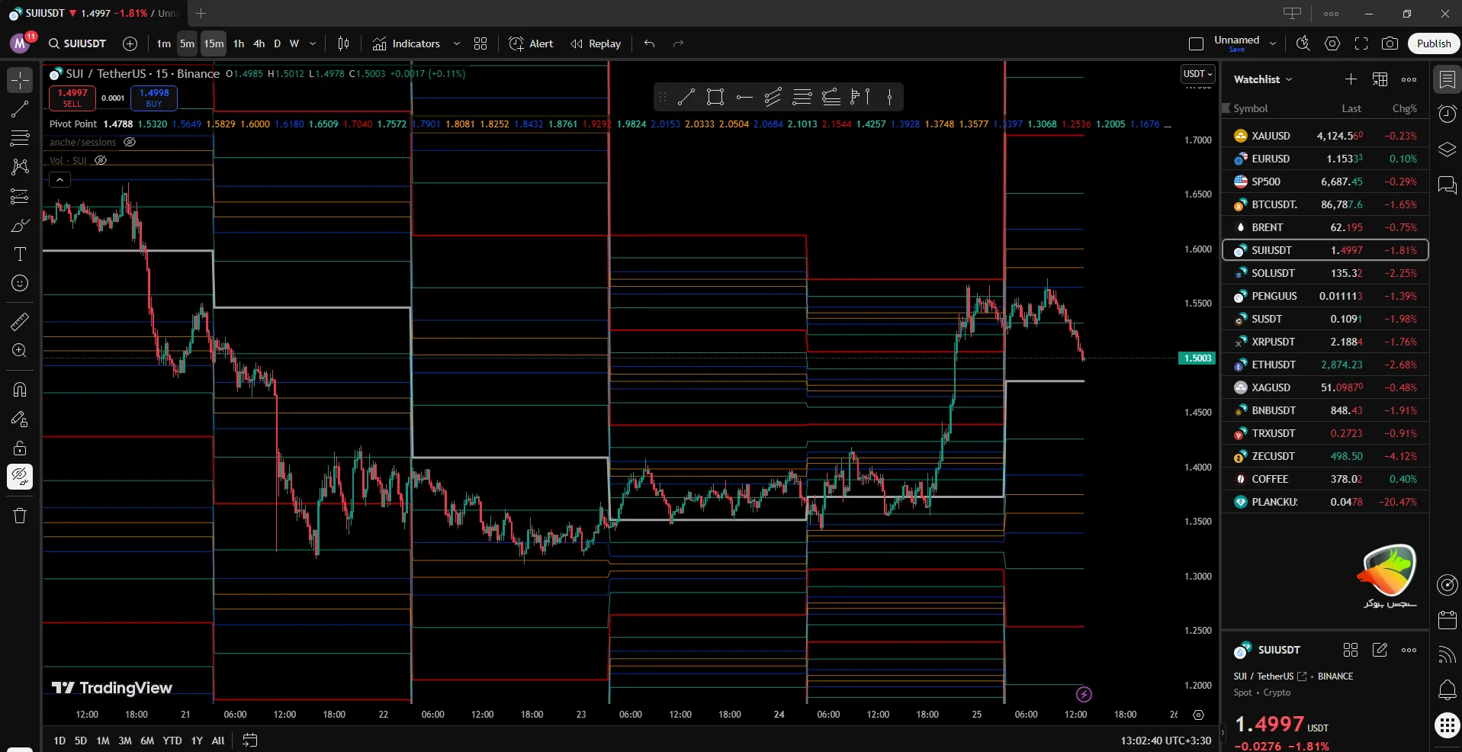Open the emoji icons tool
Viewport: 1462px width, 752px height.
tap(20, 283)
